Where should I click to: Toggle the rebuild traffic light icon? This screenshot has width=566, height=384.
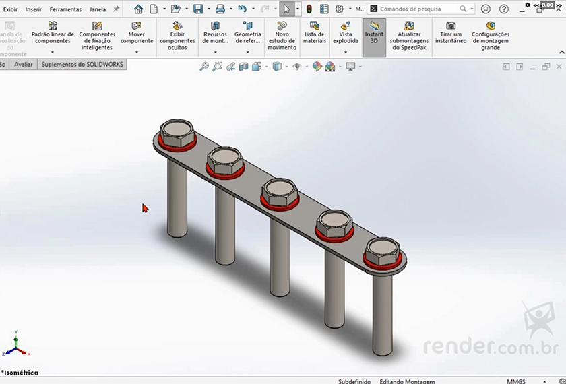309,9
